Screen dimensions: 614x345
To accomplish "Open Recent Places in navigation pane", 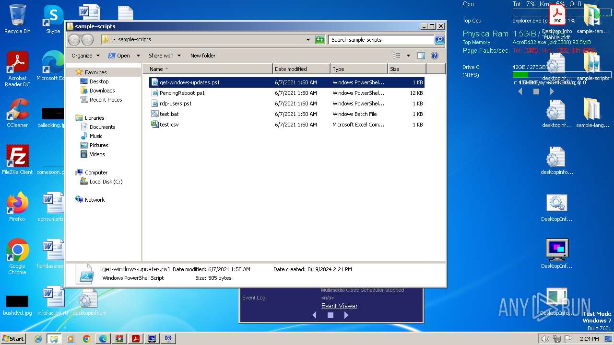I will click(x=106, y=100).
